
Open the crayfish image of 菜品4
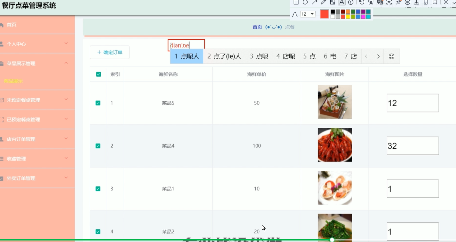(x=335, y=145)
